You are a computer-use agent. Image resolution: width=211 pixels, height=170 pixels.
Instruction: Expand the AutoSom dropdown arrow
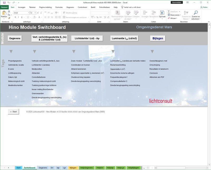click(179, 12)
